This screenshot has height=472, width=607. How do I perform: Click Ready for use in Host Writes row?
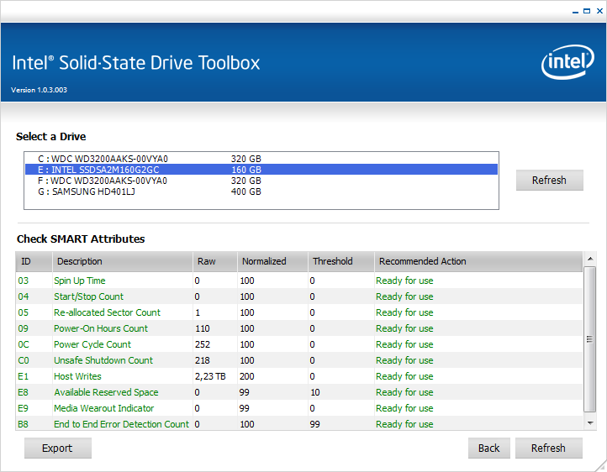pos(404,376)
